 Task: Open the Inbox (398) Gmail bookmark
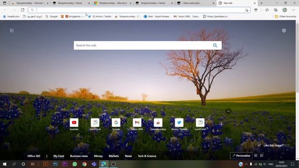coord(187,17)
